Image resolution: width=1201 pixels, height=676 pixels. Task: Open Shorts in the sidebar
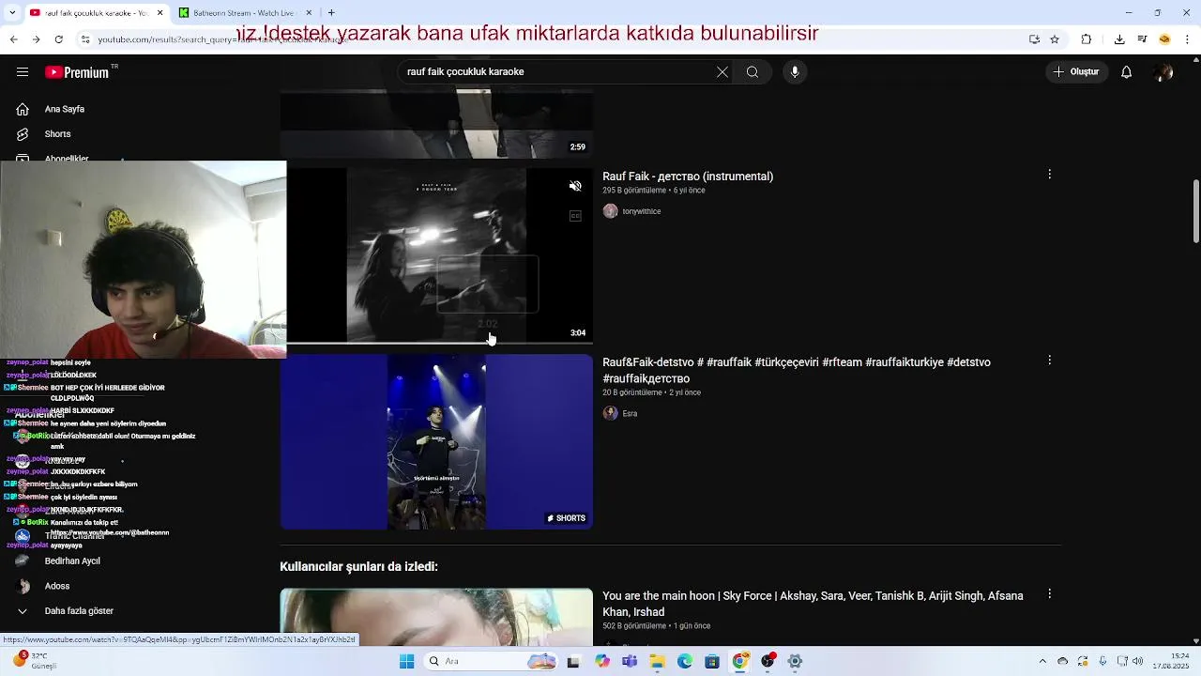click(58, 134)
